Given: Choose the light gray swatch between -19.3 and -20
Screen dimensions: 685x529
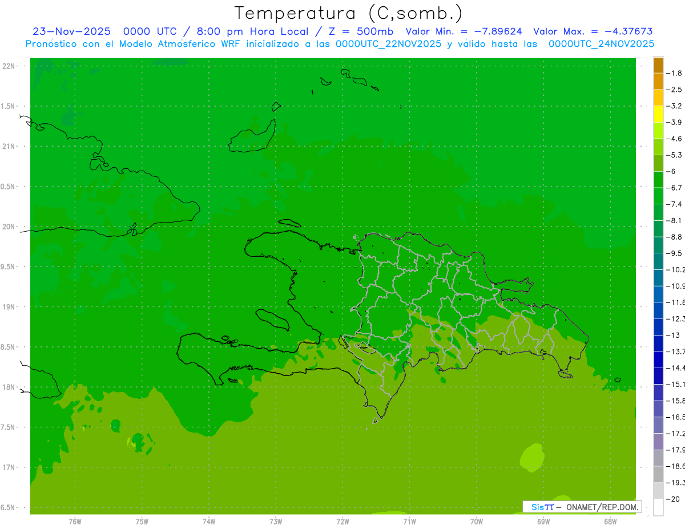Looking at the screenshot, I should pyautogui.click(x=658, y=490).
